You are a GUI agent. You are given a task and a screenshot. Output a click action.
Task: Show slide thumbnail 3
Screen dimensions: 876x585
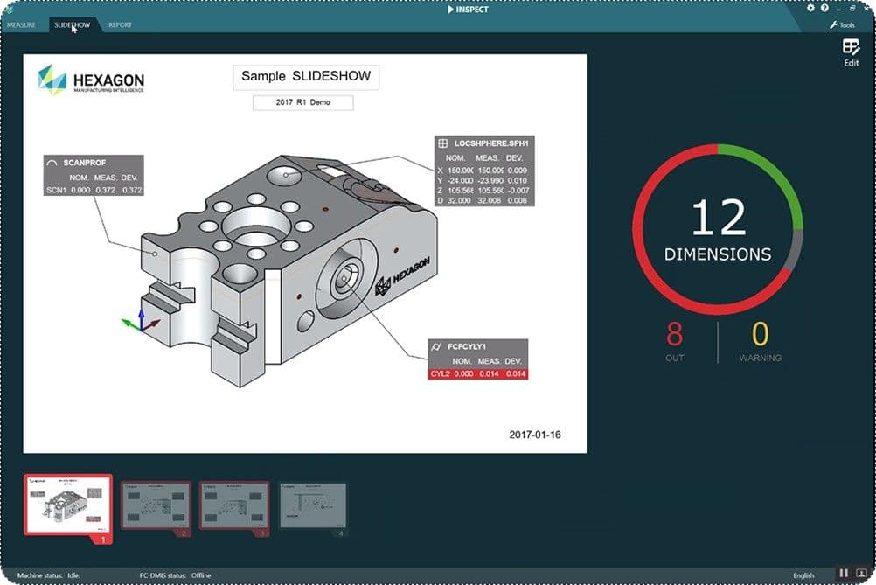click(x=234, y=505)
